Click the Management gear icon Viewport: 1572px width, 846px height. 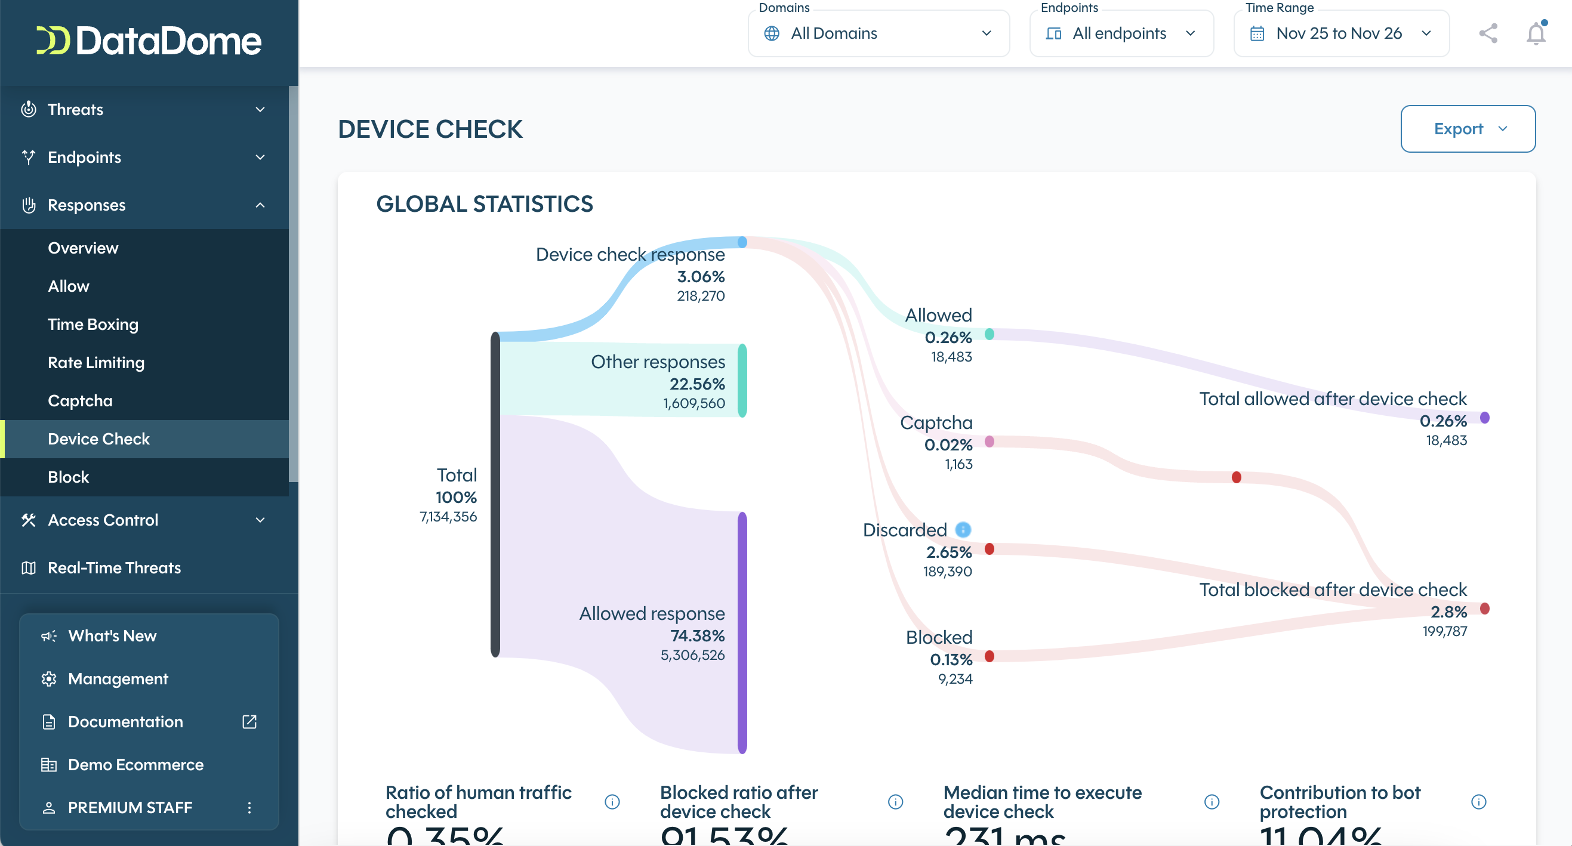pyautogui.click(x=49, y=678)
